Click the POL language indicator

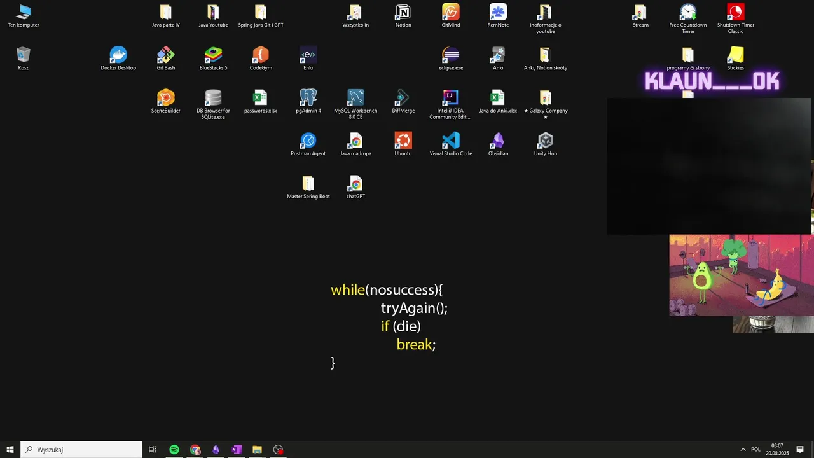(x=755, y=450)
